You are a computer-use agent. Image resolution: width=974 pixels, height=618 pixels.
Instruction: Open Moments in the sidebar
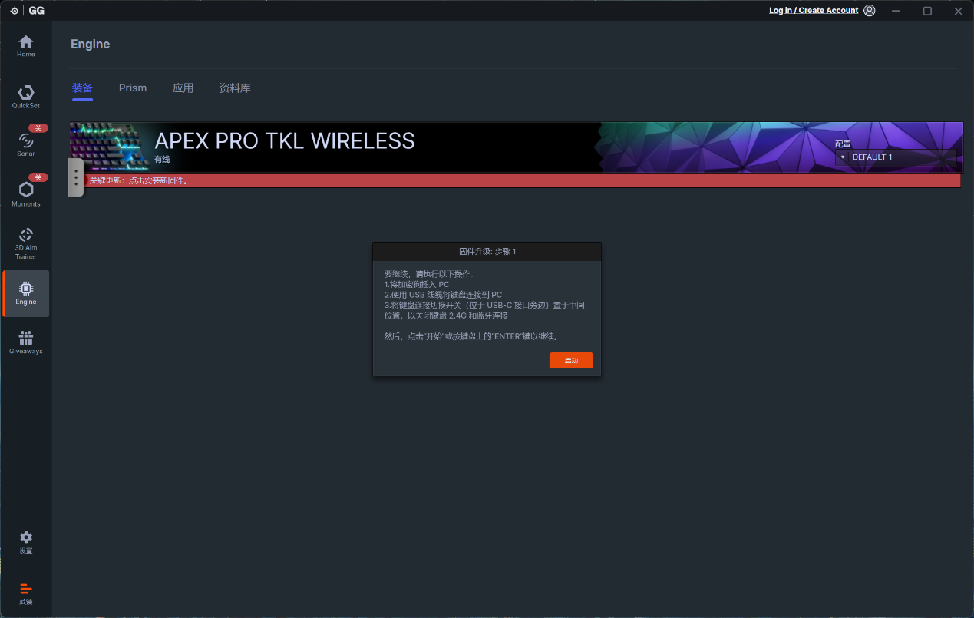(26, 193)
